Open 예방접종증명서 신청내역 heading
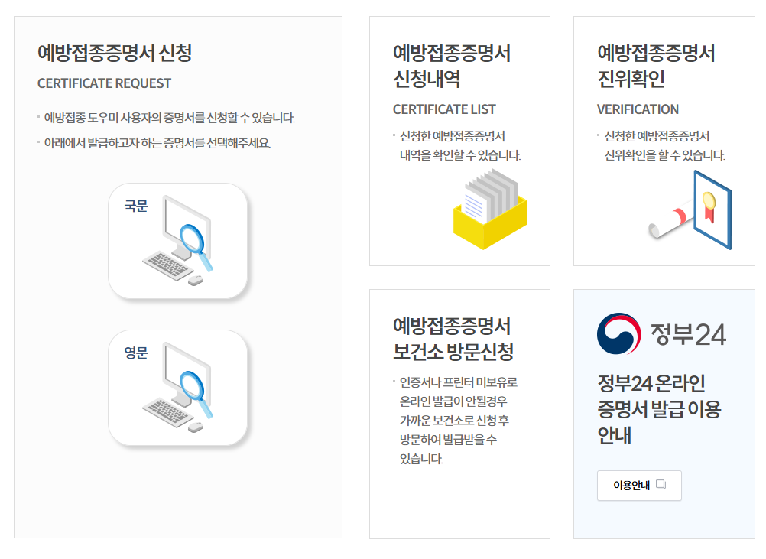The height and width of the screenshot is (559, 766). 451,66
